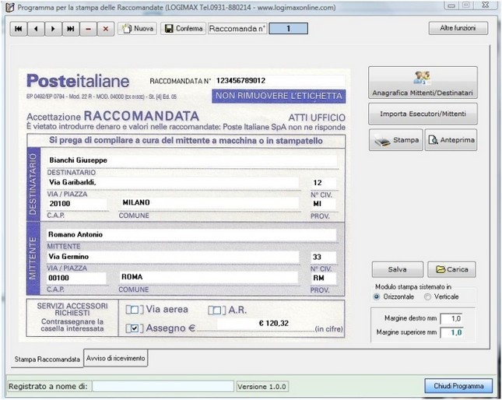
Task: Click the red X cancel button
Action: [x=106, y=29]
